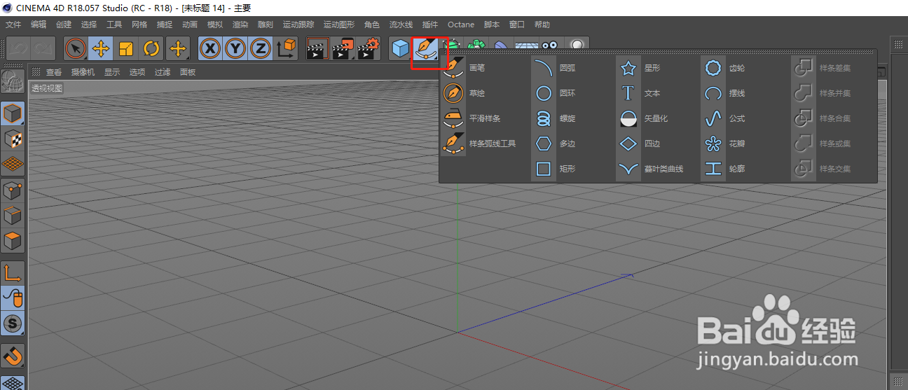Open the Octane menu
The height and width of the screenshot is (390, 908).
click(x=461, y=25)
